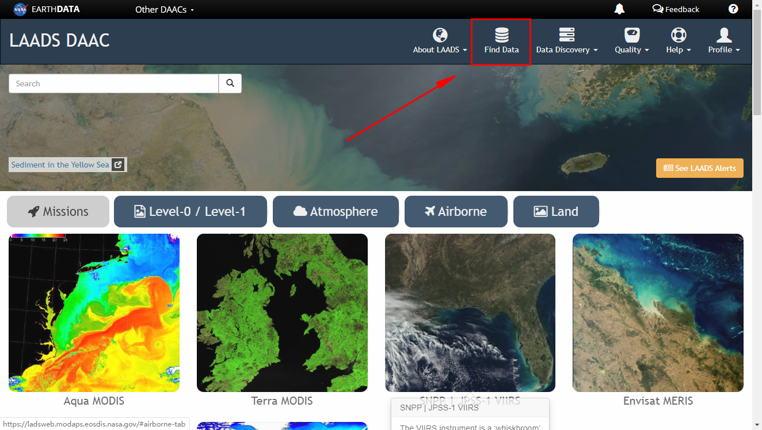Open the Profile dropdown menu
The height and width of the screenshot is (430, 762).
click(x=724, y=41)
